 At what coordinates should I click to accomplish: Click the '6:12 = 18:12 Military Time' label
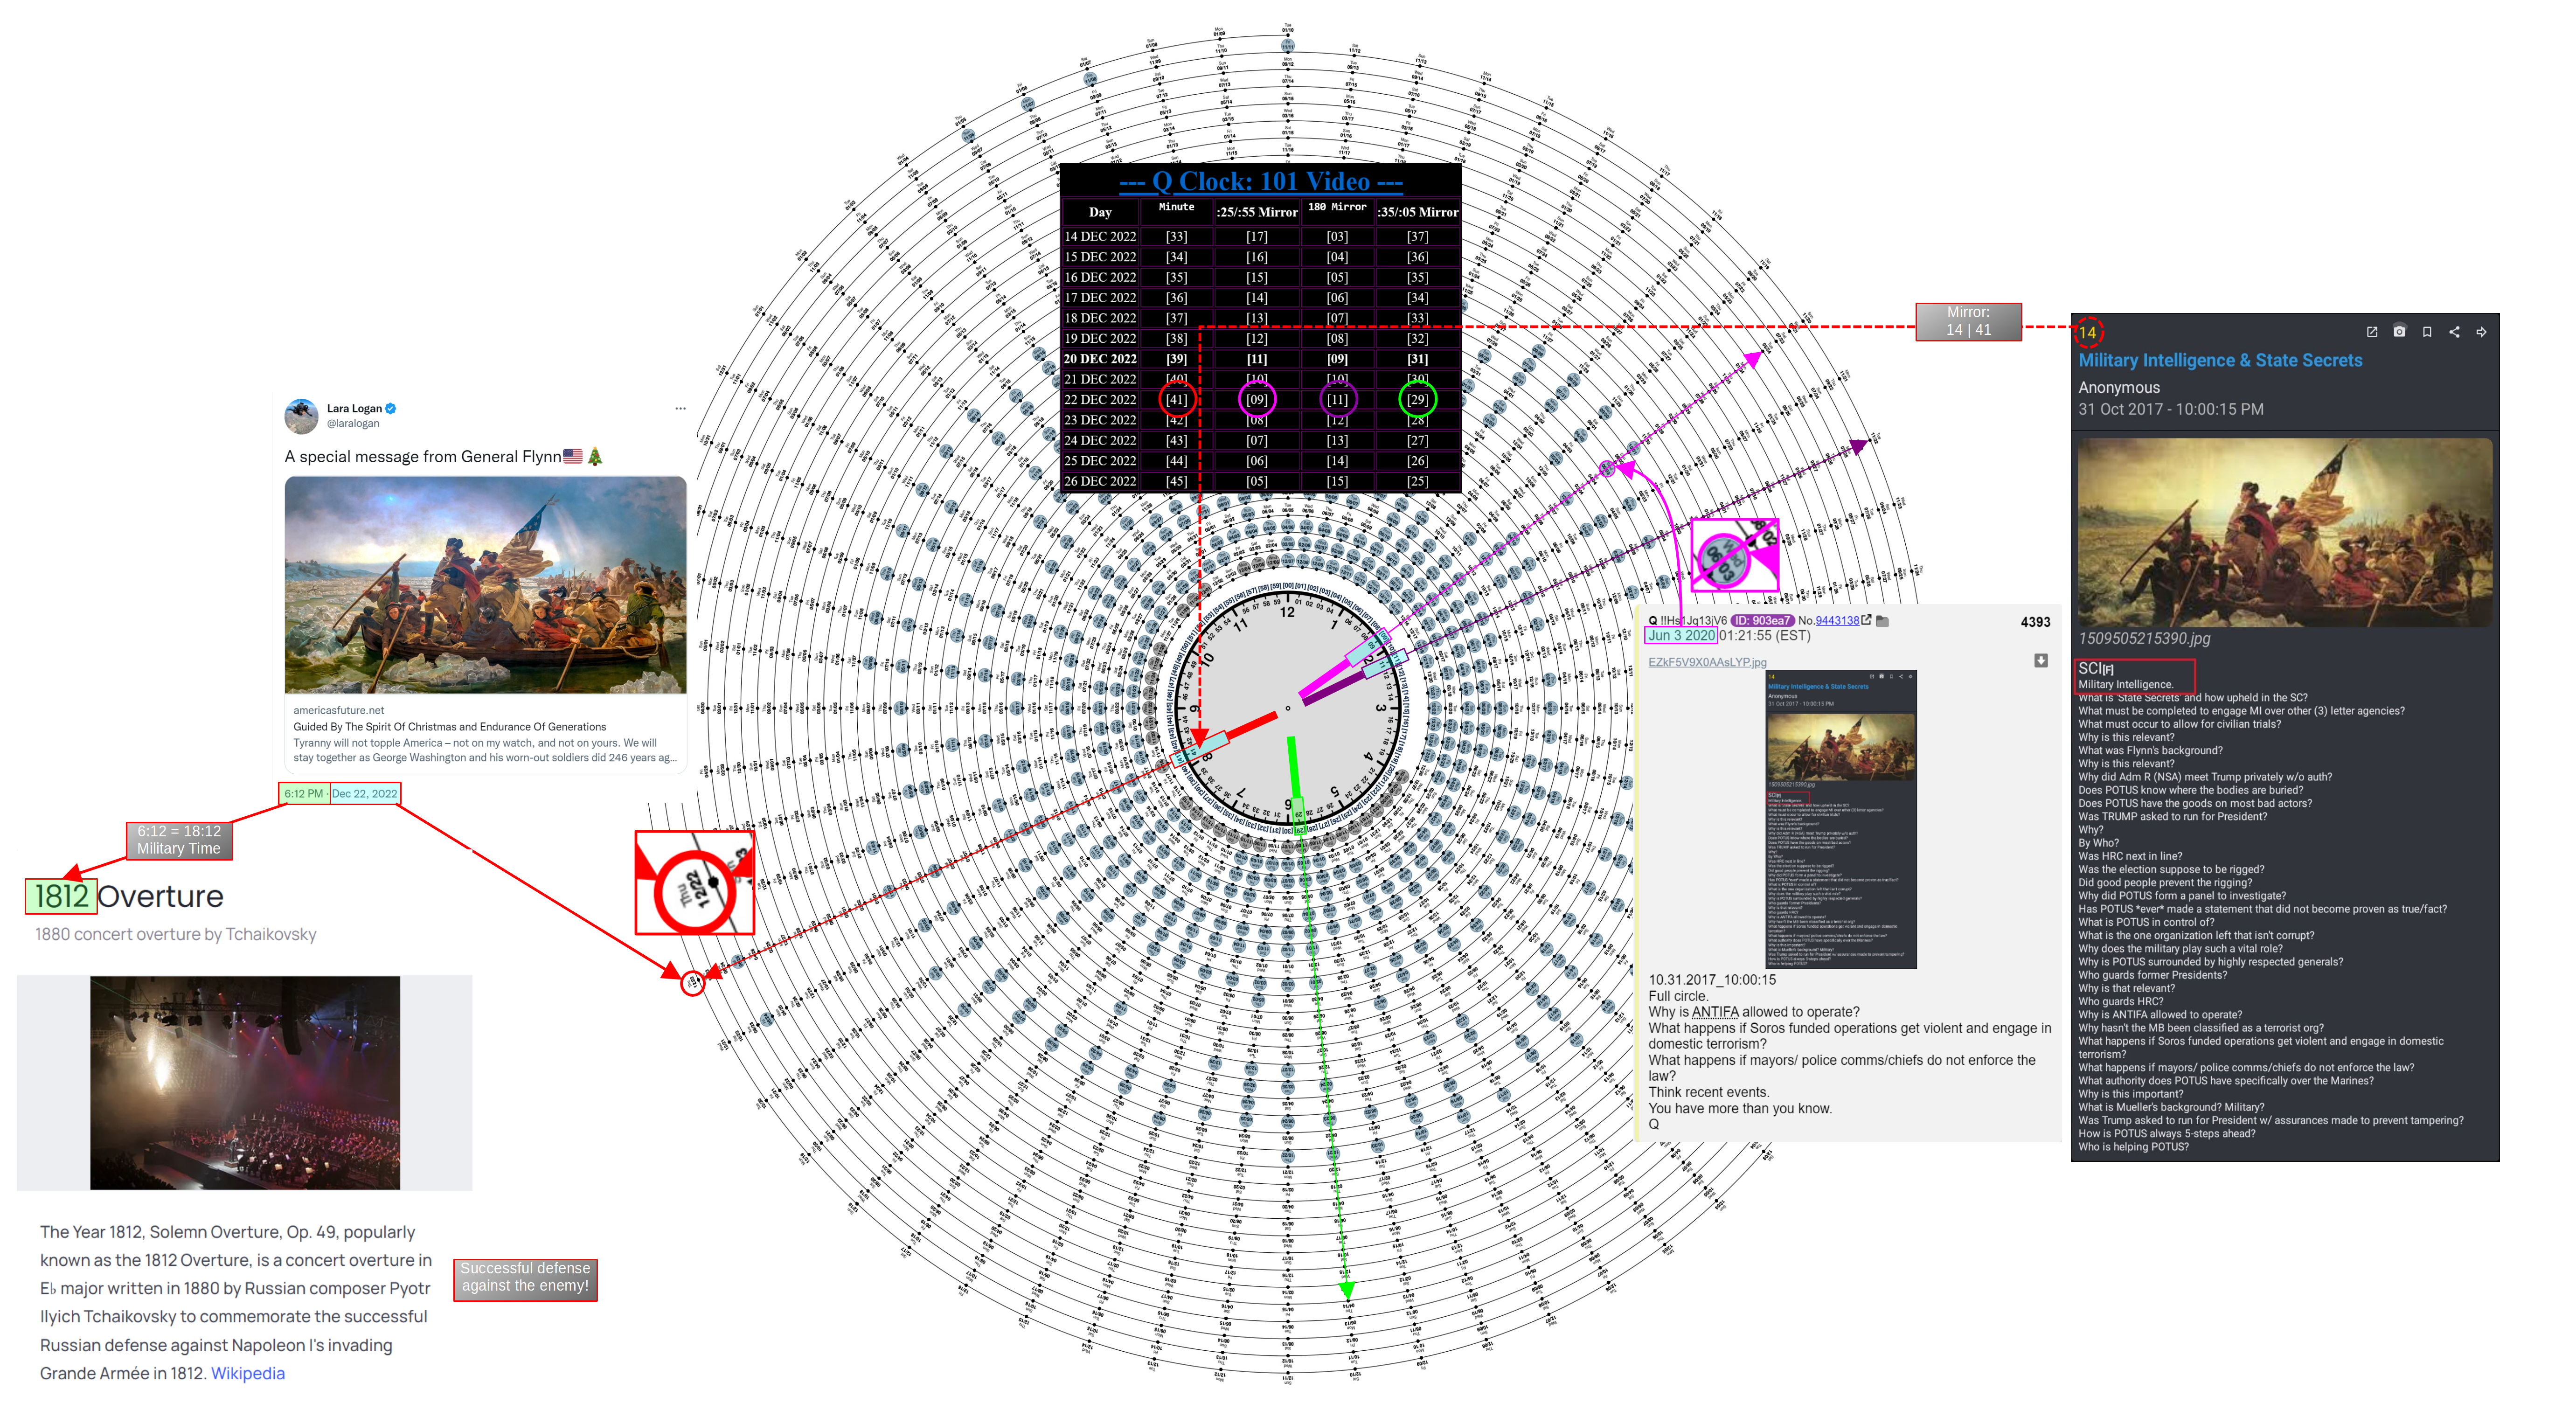pyautogui.click(x=179, y=840)
